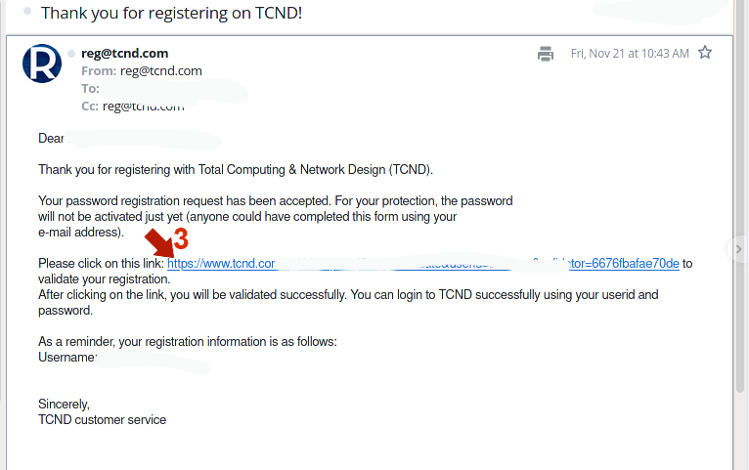
Task: Click the Cc address reg@tcnd.com
Action: point(143,106)
